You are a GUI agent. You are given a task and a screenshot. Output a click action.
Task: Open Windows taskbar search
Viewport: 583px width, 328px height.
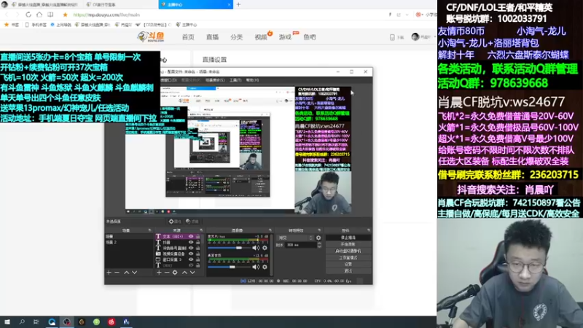22,322
